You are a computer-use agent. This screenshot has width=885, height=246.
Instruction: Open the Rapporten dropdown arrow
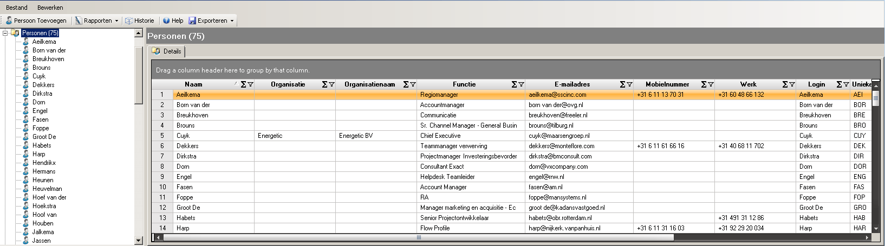pos(116,21)
